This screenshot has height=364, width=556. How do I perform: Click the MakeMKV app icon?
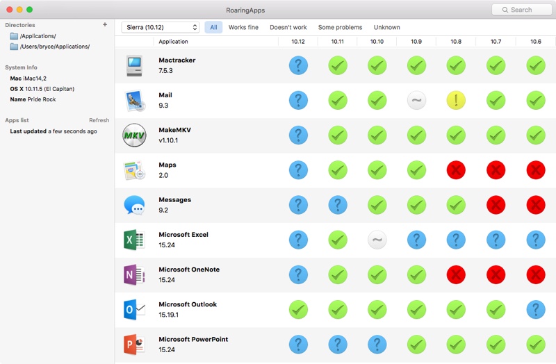(x=134, y=135)
